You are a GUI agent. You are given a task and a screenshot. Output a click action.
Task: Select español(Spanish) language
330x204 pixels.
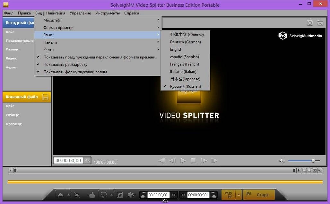click(185, 57)
